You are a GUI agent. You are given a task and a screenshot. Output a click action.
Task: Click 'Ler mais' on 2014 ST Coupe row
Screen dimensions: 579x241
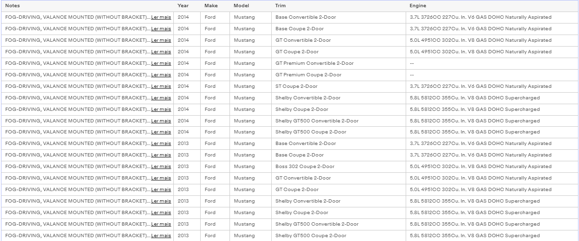[161, 86]
